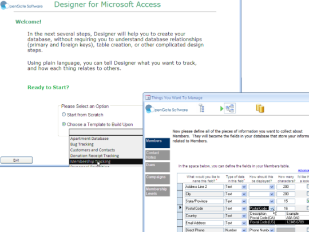Image resolution: width=309 pixels, height=232 pixels.
Task: Choose Apartment Database template
Action: pos(106,139)
